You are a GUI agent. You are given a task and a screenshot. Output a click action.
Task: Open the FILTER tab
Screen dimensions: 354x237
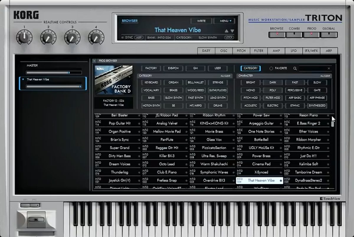[259, 51]
